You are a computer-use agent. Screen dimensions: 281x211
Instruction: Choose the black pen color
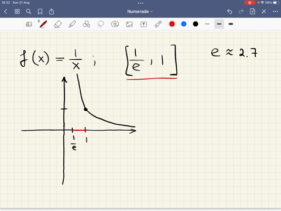coord(196,24)
